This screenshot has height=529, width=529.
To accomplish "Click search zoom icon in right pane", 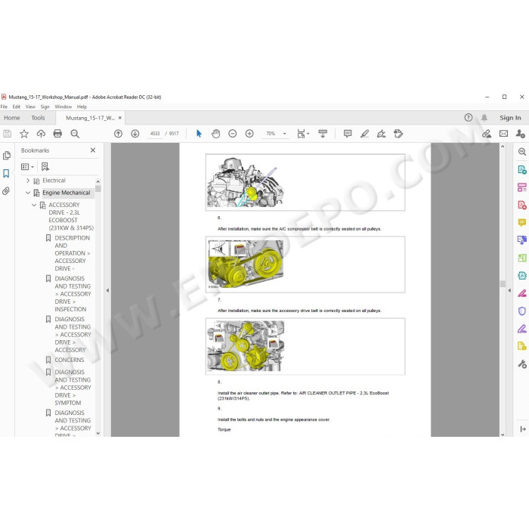I will [522, 151].
